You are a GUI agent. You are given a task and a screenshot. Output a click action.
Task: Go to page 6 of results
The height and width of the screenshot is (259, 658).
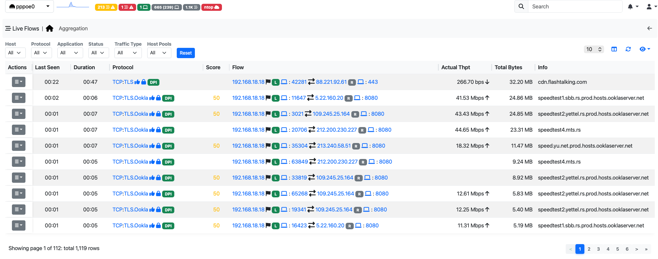pos(627,249)
